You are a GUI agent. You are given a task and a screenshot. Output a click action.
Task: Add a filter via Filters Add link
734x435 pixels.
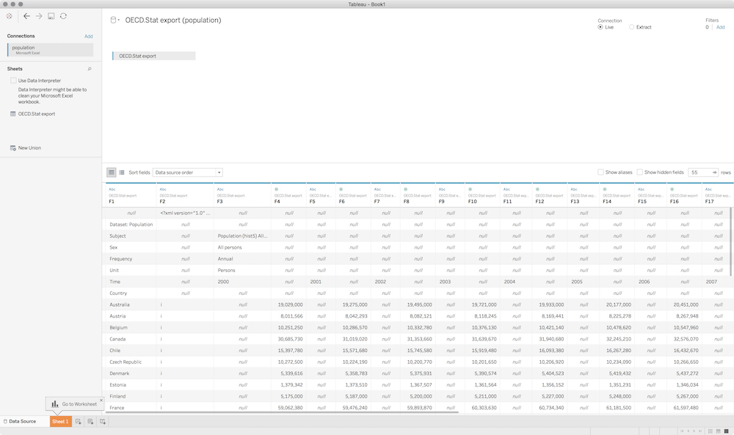[x=721, y=27]
